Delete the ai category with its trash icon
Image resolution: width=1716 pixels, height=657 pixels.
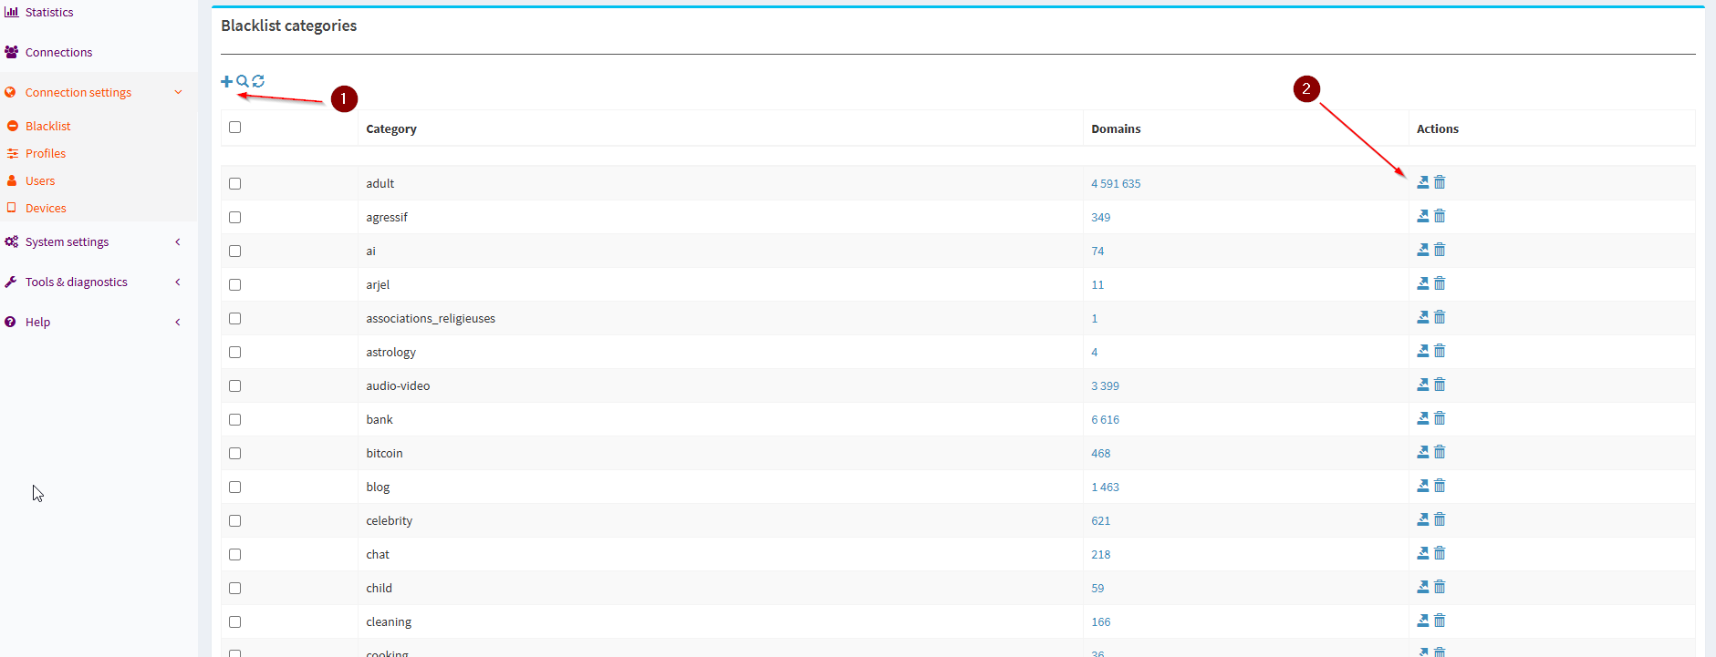point(1440,250)
